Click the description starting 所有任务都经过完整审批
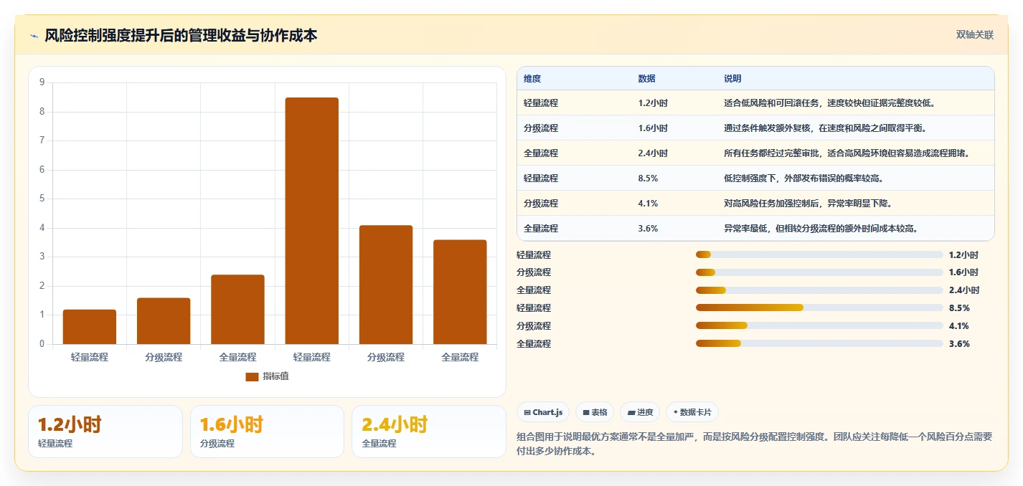1023x486 pixels. (x=847, y=153)
